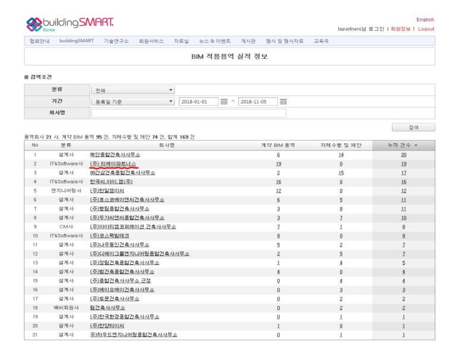Open company link (주)디에이그룹엔지니어링종합건축사사무소

140,254
